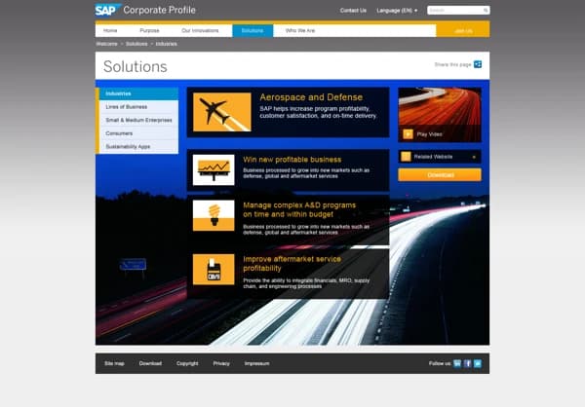Select Sustainability Apps in sidebar
The width and height of the screenshot is (585, 407).
(138, 147)
